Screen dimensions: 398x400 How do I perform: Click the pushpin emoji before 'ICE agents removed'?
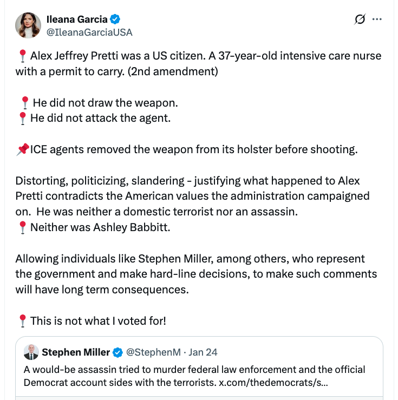23,149
